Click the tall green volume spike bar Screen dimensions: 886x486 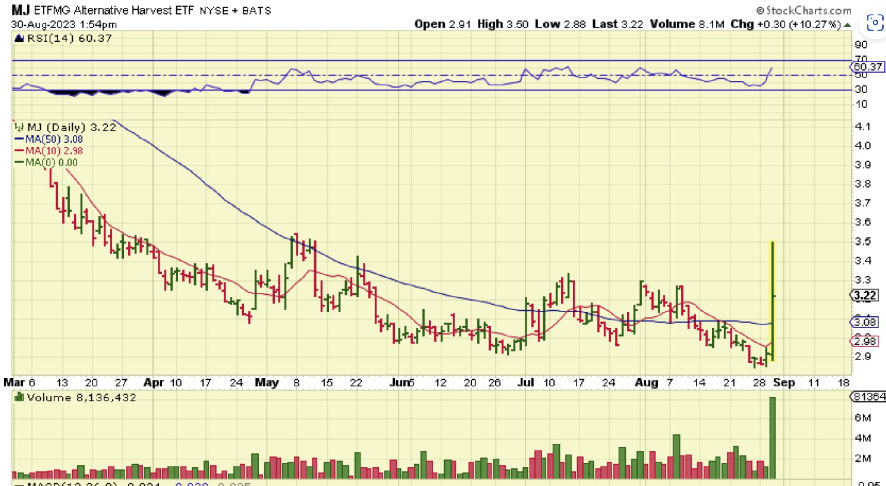(773, 437)
